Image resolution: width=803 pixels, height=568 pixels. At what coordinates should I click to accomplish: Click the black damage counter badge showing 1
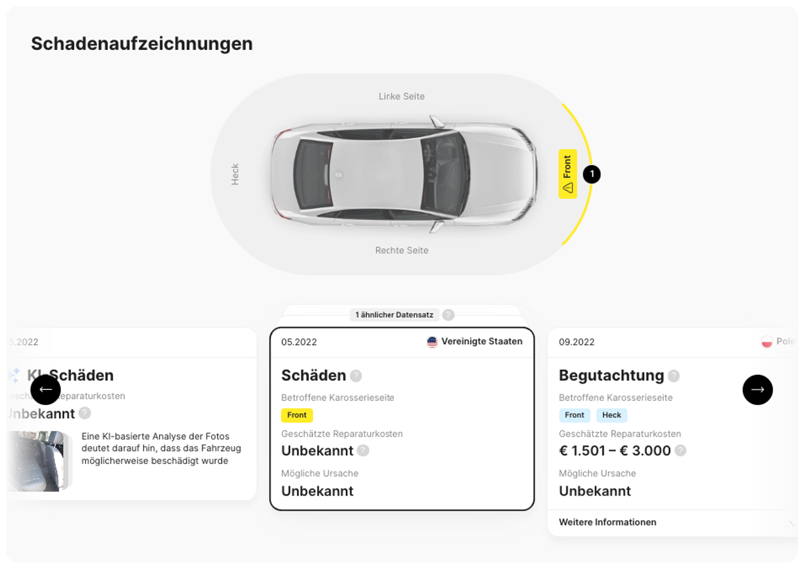coord(593,174)
